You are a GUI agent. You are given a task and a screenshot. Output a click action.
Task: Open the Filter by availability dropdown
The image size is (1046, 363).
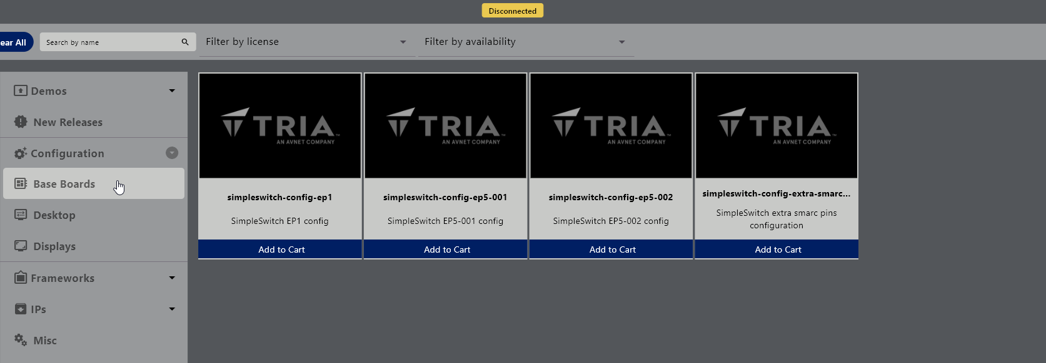[x=526, y=42]
